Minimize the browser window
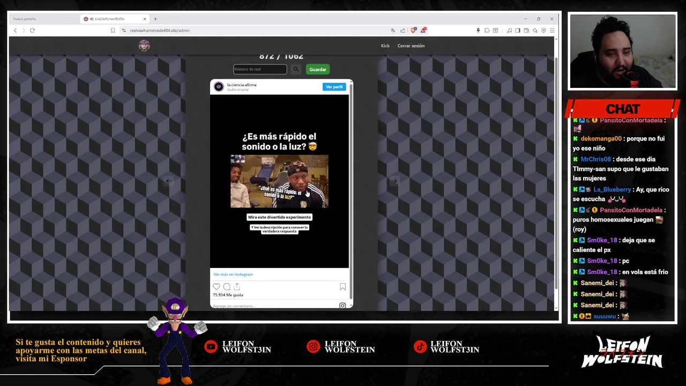Viewport: 686px width, 386px height. pyautogui.click(x=525, y=19)
